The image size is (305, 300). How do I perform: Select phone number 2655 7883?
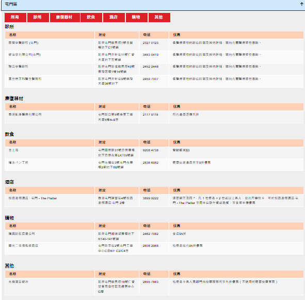click(x=151, y=282)
